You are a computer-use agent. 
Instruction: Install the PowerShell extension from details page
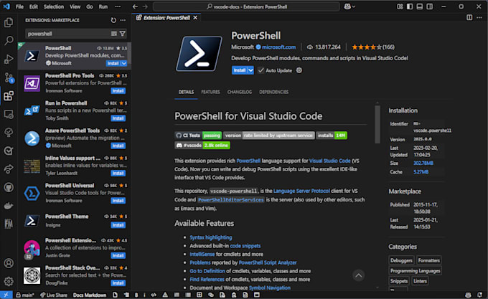239,70
